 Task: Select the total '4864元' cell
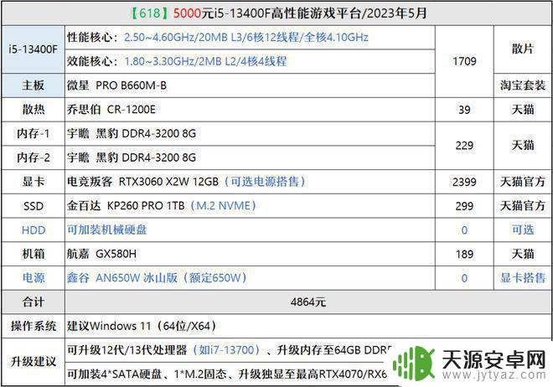pyautogui.click(x=308, y=302)
